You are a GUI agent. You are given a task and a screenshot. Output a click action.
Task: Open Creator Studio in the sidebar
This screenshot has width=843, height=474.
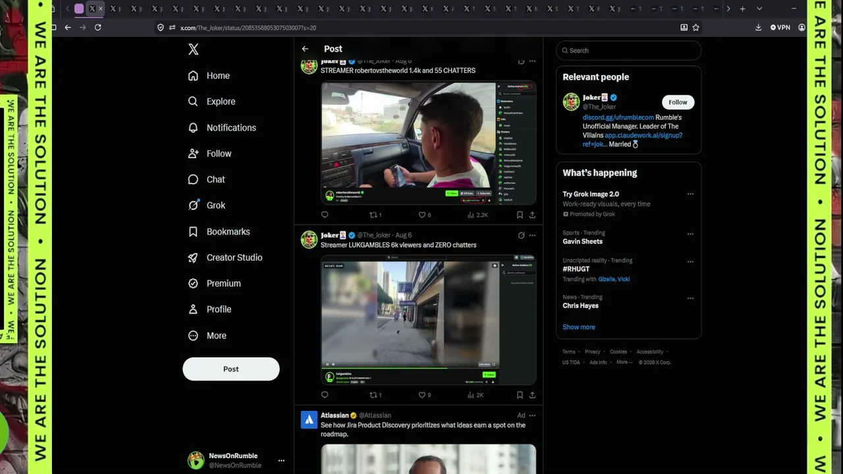coord(225,257)
